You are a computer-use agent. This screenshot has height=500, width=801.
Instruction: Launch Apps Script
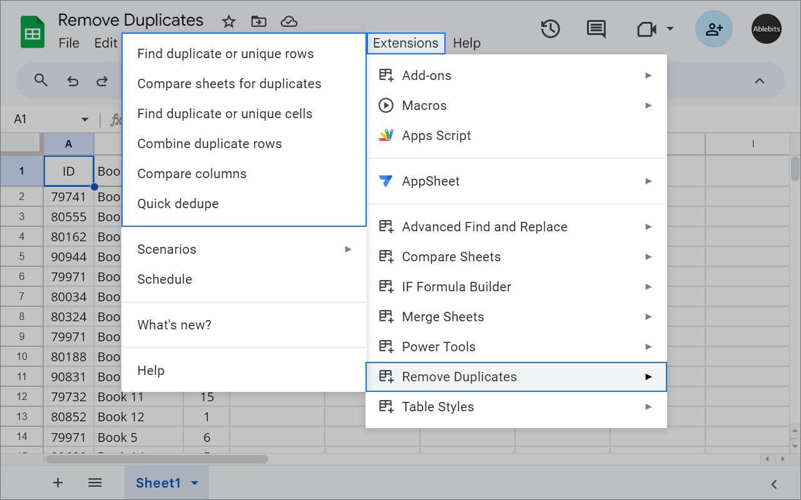coord(516,136)
